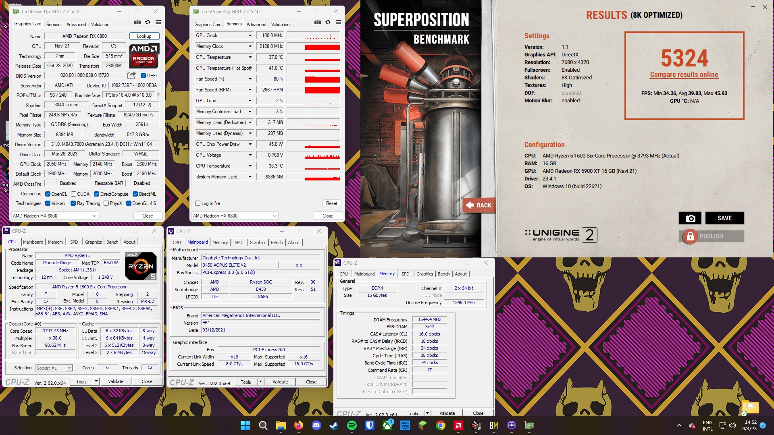This screenshot has width=774, height=435.
Task: Open GPU selector in Graphics Card window
Action: pyautogui.click(x=55, y=216)
